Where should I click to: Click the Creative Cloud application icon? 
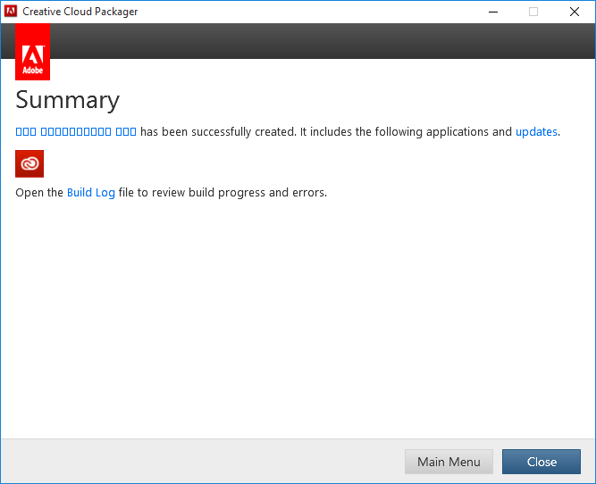[x=29, y=163]
